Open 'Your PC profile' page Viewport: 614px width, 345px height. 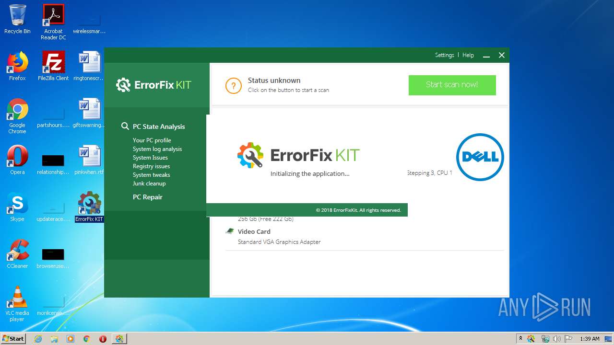point(152,140)
